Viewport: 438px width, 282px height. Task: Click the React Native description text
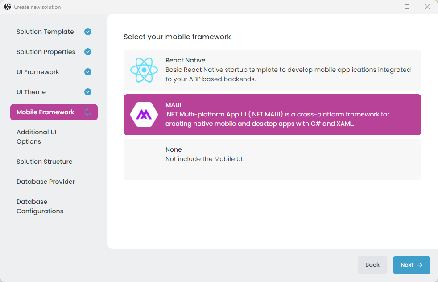pos(288,75)
